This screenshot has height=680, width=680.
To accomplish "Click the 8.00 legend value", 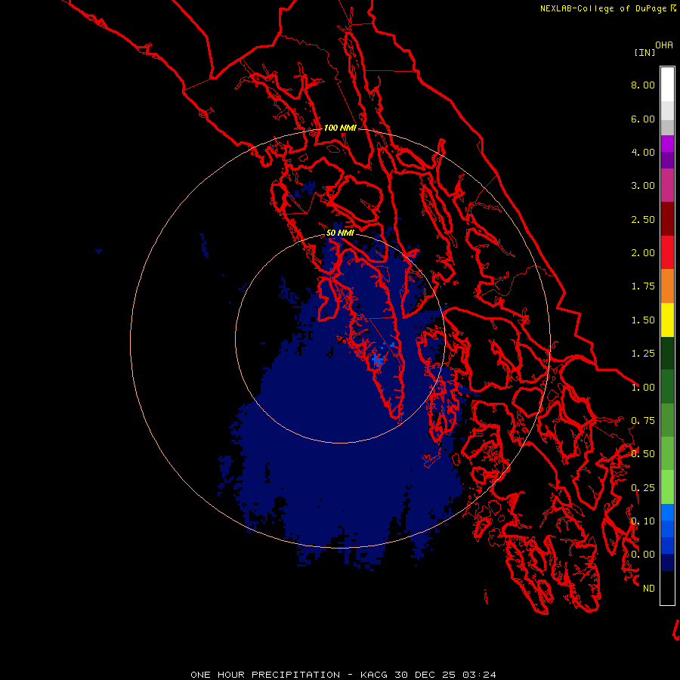I will [643, 85].
